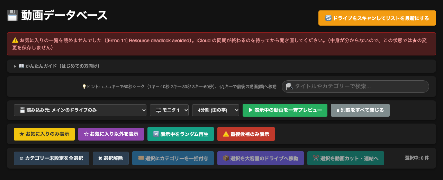Viewport: 443px width, 180px height.
Task: Toggle 重複候補のみ表示 filter
Action: (246, 134)
